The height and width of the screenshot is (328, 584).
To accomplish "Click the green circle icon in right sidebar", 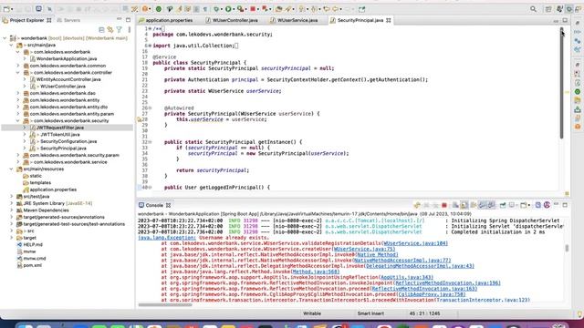I will tap(578, 91).
